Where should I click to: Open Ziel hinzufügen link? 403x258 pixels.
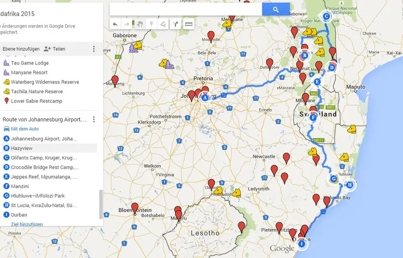click(x=27, y=224)
